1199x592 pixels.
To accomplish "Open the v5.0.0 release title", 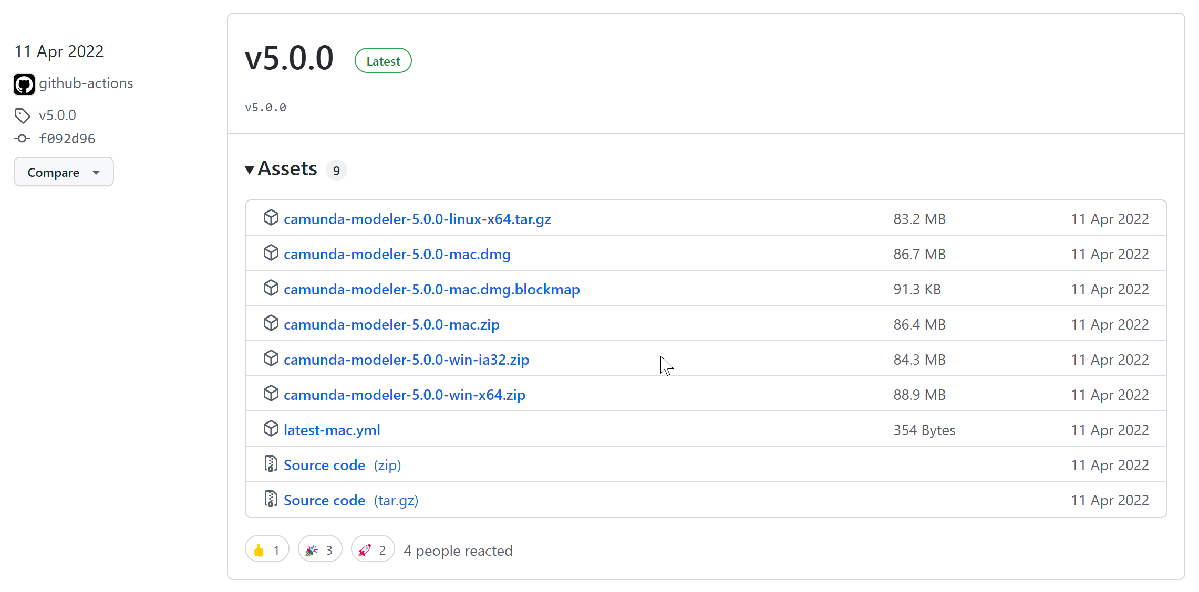I will coord(289,58).
